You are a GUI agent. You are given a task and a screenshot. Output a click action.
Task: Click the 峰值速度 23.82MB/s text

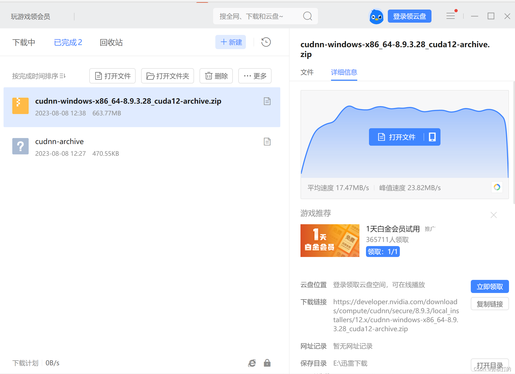410,188
